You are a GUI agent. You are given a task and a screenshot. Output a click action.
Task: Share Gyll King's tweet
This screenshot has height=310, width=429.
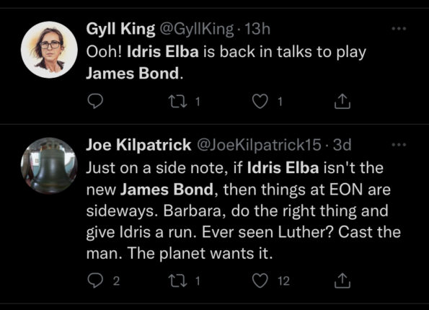[x=342, y=101]
